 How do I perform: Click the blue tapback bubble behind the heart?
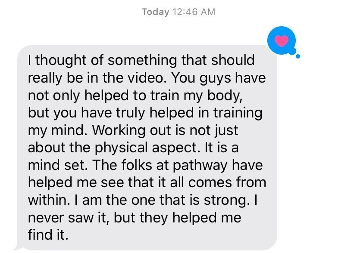[x=282, y=40]
